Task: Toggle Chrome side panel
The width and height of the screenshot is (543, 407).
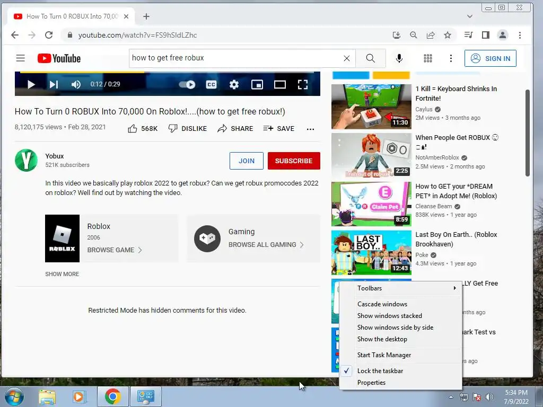Action: pos(486,35)
